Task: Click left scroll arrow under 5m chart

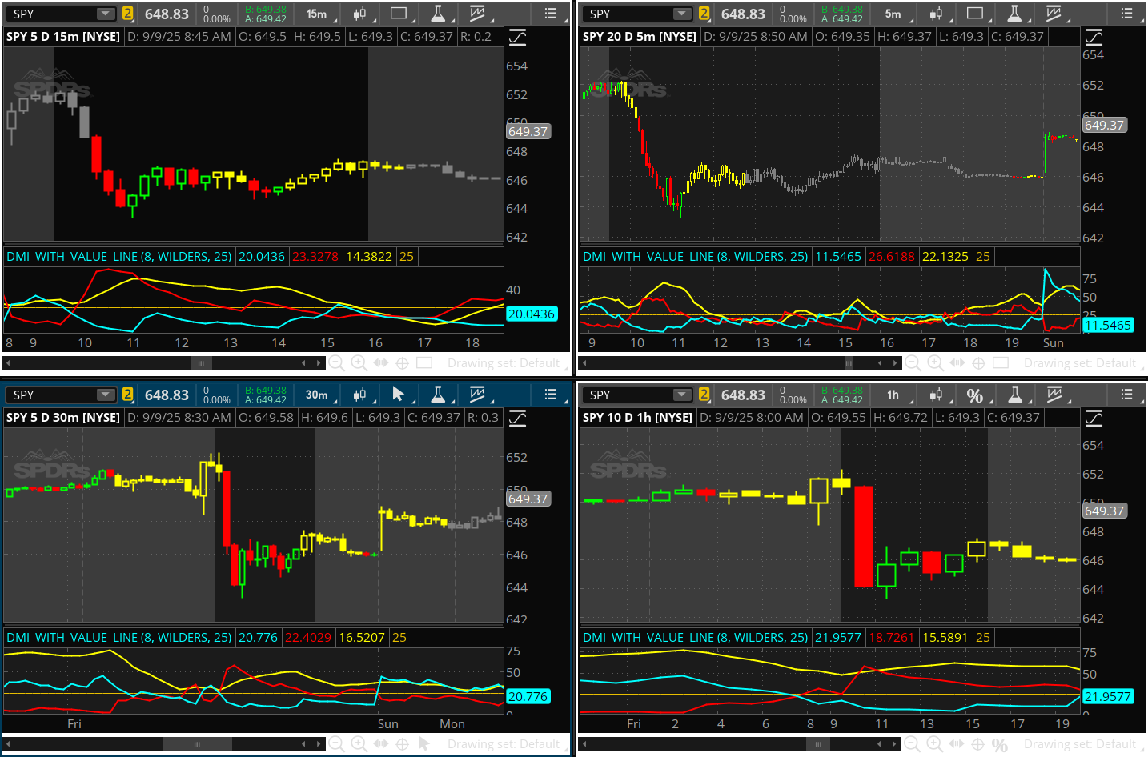Action: coord(584,363)
